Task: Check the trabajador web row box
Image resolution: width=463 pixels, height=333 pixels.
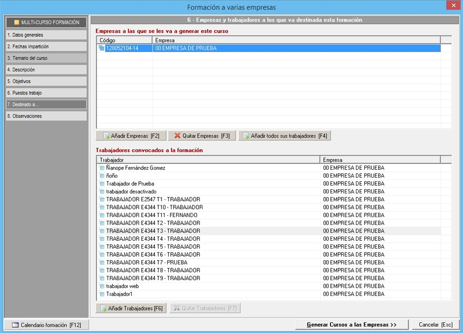Action: click(x=102, y=286)
